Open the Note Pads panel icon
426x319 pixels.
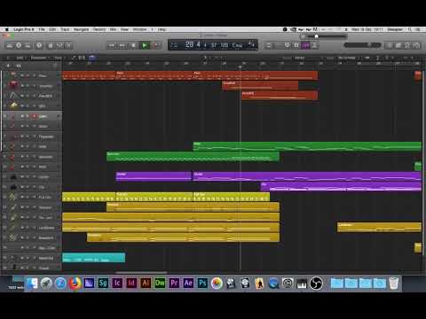point(398,45)
